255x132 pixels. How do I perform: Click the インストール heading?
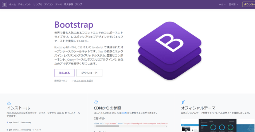(x=18, y=108)
